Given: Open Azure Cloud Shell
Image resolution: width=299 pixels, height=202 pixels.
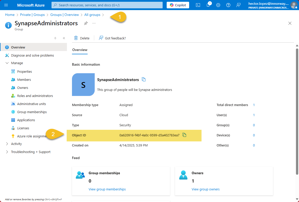Looking at the screenshot, I should [198, 5].
